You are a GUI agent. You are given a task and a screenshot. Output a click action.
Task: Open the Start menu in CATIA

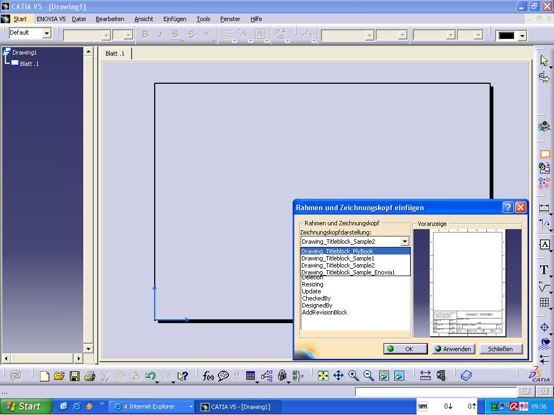(20, 19)
